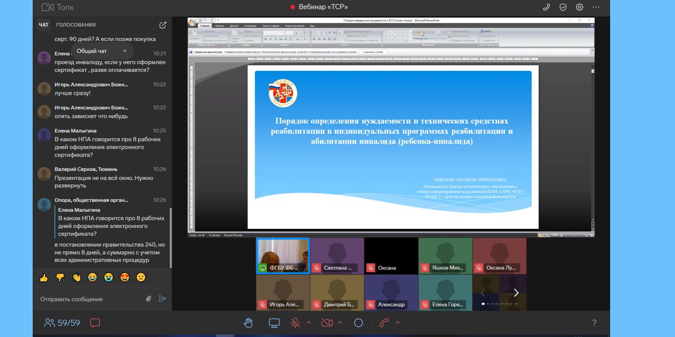The width and height of the screenshot is (675, 337).
Task: Click the screen share monitor icon
Action: [x=274, y=323]
